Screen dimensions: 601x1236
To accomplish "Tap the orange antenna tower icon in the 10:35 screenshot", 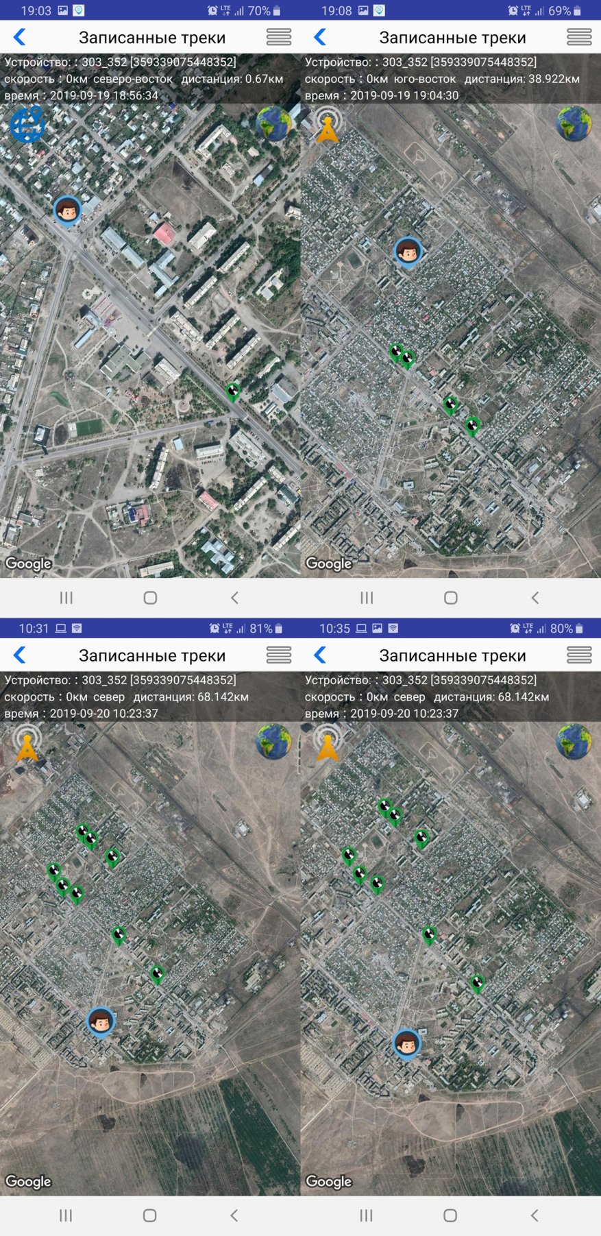I will [x=328, y=742].
